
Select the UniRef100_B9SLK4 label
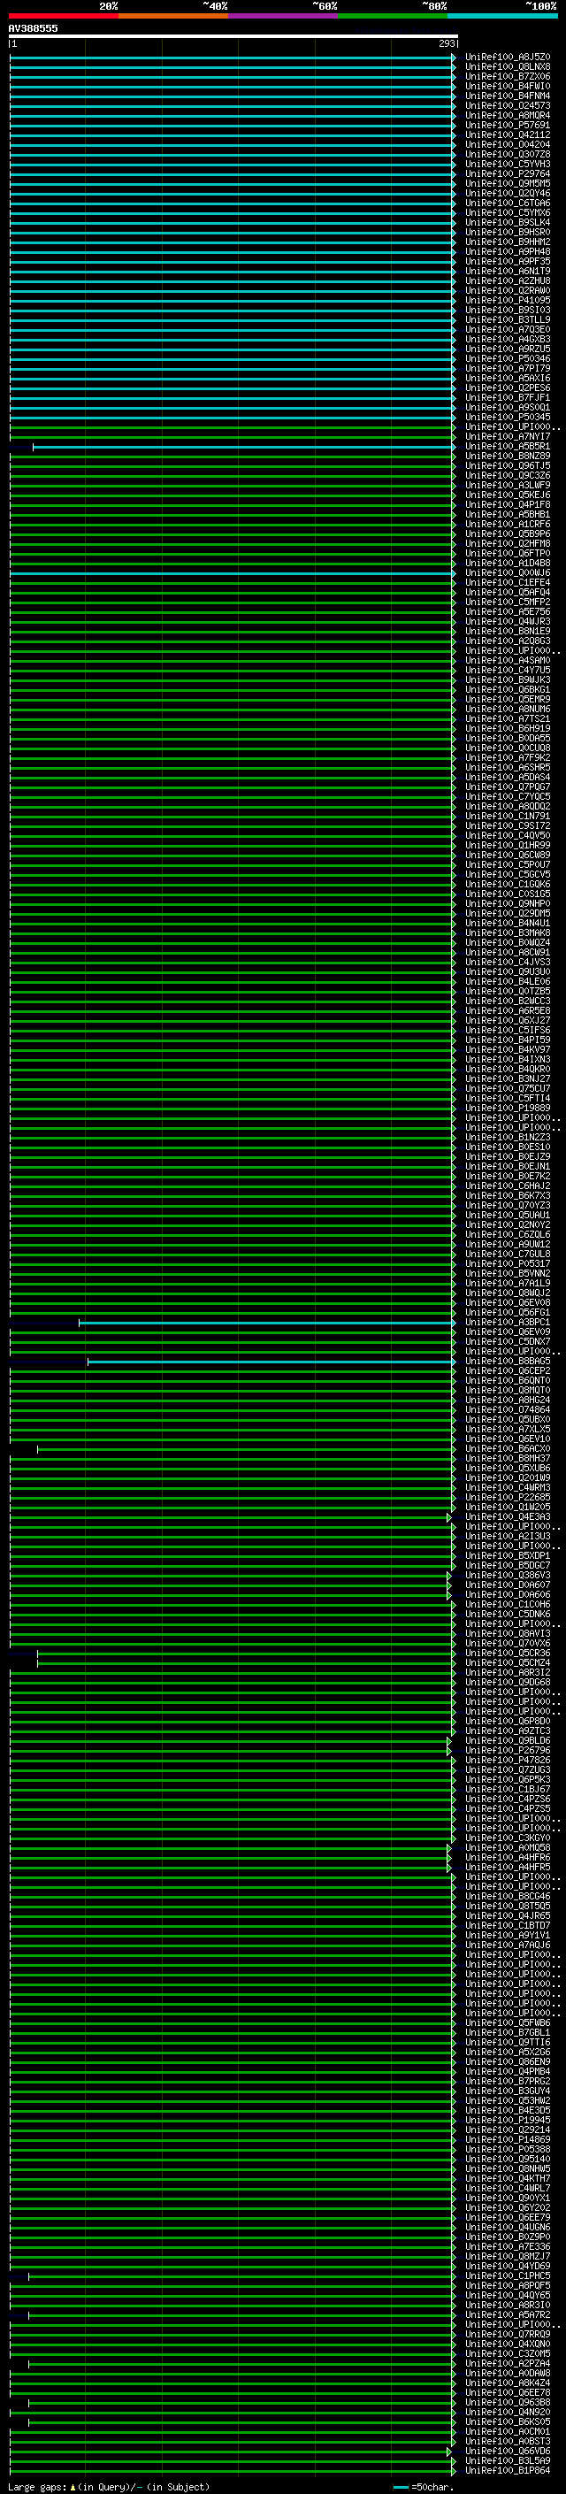coord(507,223)
